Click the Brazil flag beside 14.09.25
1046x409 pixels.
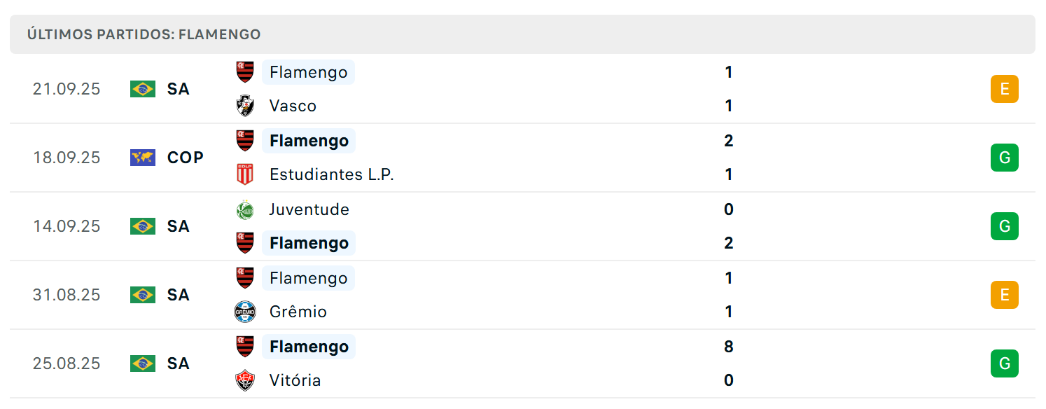[143, 226]
